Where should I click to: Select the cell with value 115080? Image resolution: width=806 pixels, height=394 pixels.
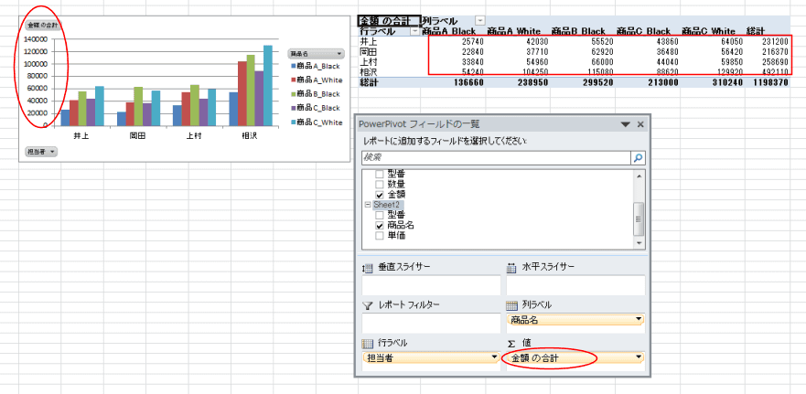pyautogui.click(x=583, y=72)
